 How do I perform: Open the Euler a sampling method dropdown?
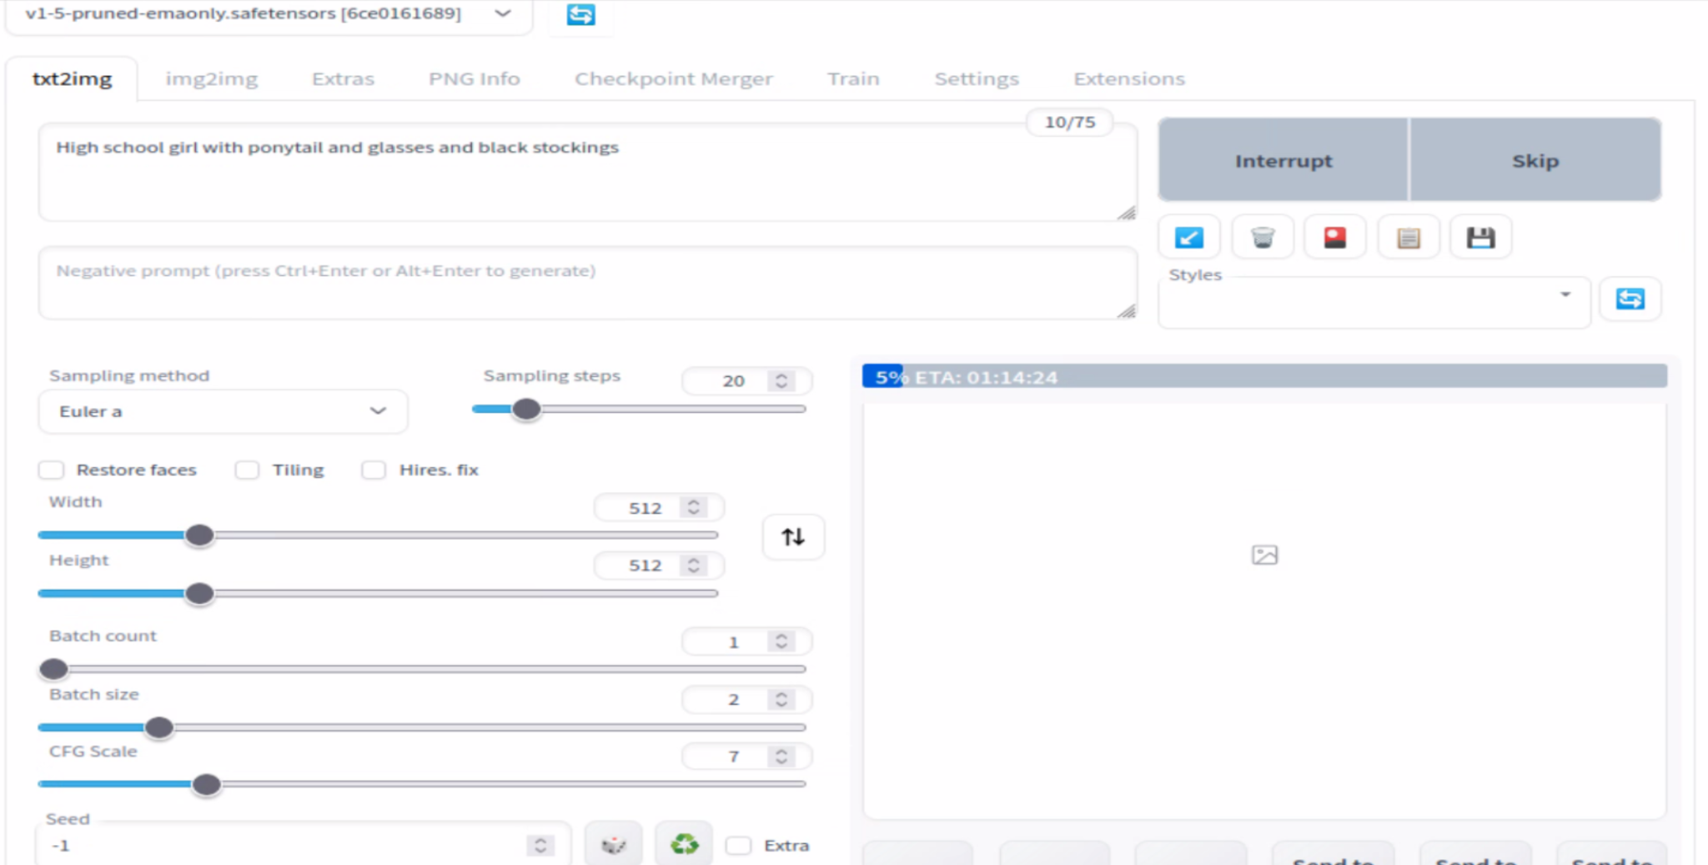click(x=223, y=411)
